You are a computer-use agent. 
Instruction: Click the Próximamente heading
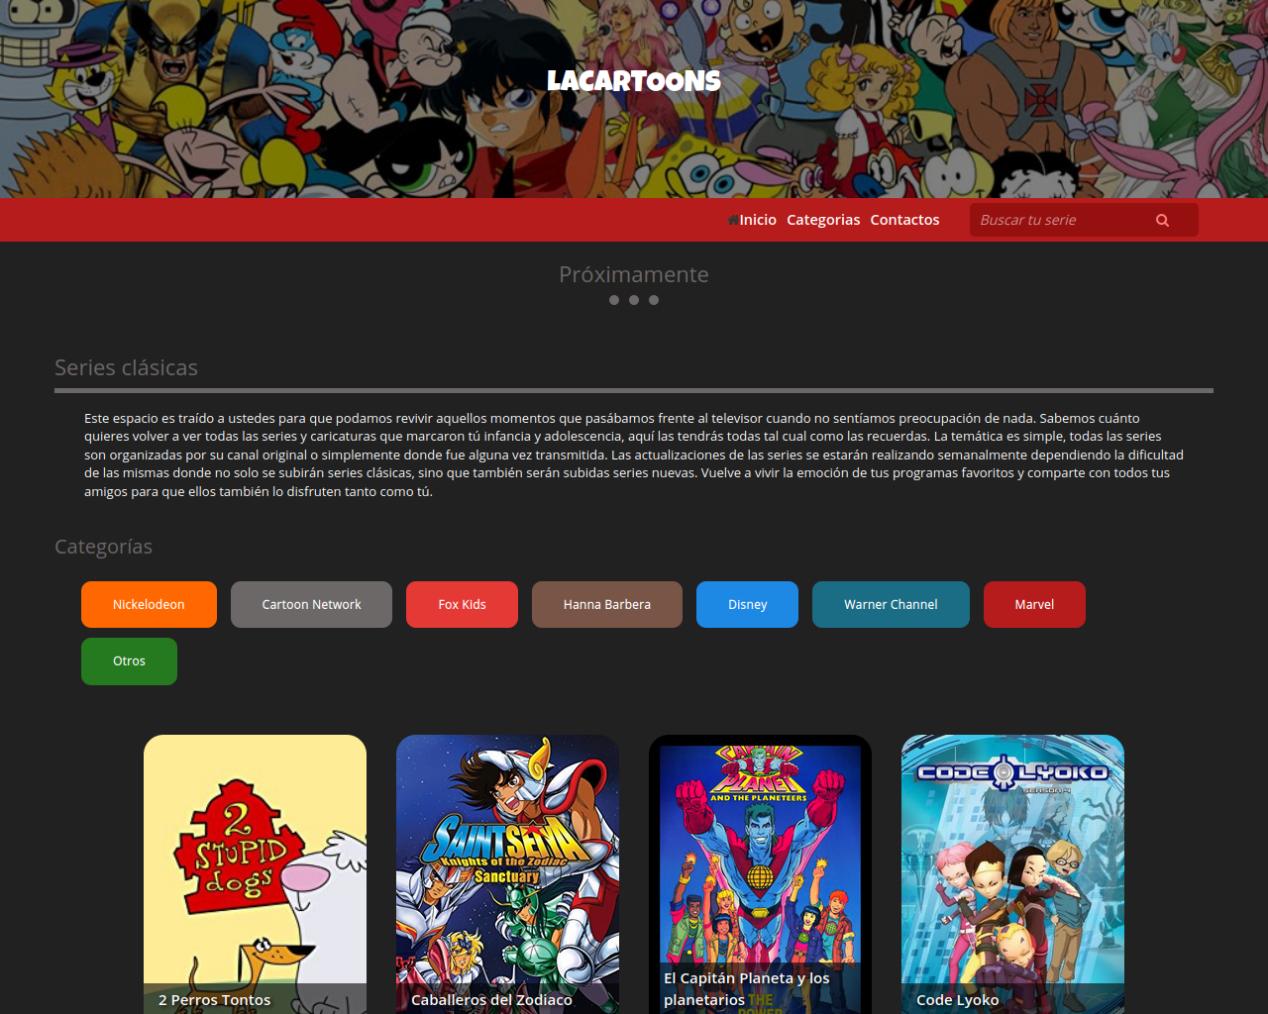tap(634, 274)
